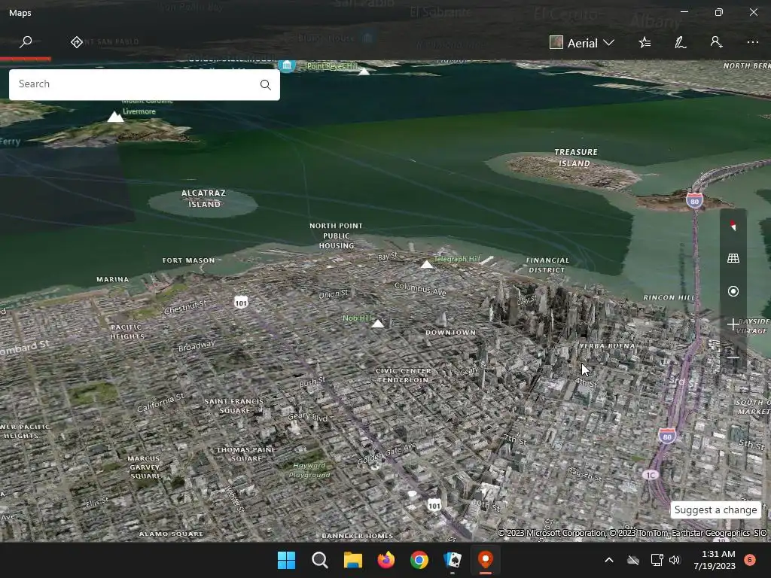Click the Interstate 80 shield near 5th St
Screen dimensions: 771x578
667,436
